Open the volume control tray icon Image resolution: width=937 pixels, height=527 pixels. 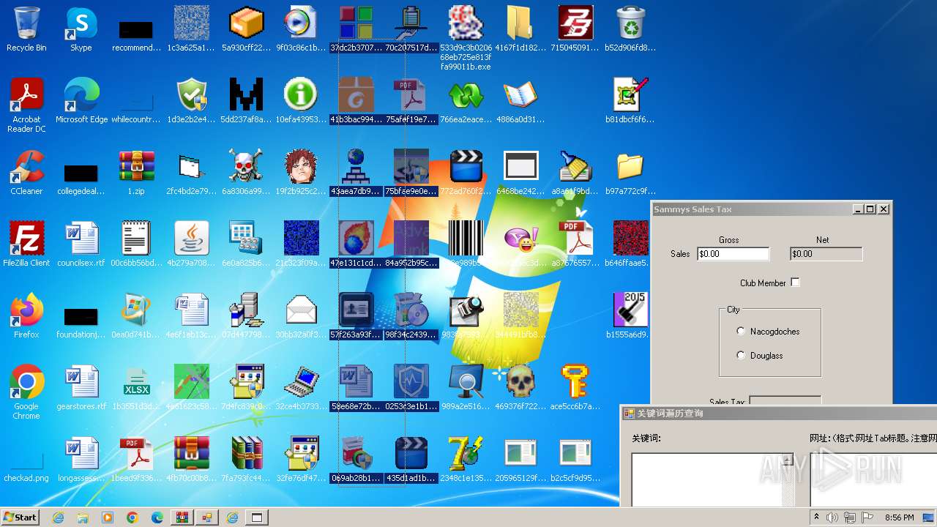(832, 517)
